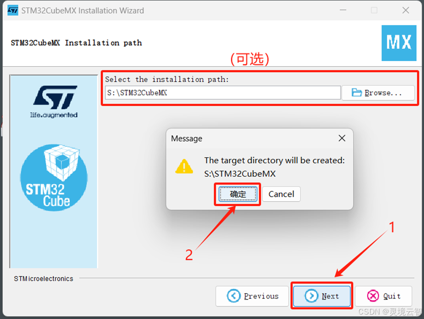The width and height of the screenshot is (424, 319).
Task: Click the Quit button label
Action: coord(392,296)
